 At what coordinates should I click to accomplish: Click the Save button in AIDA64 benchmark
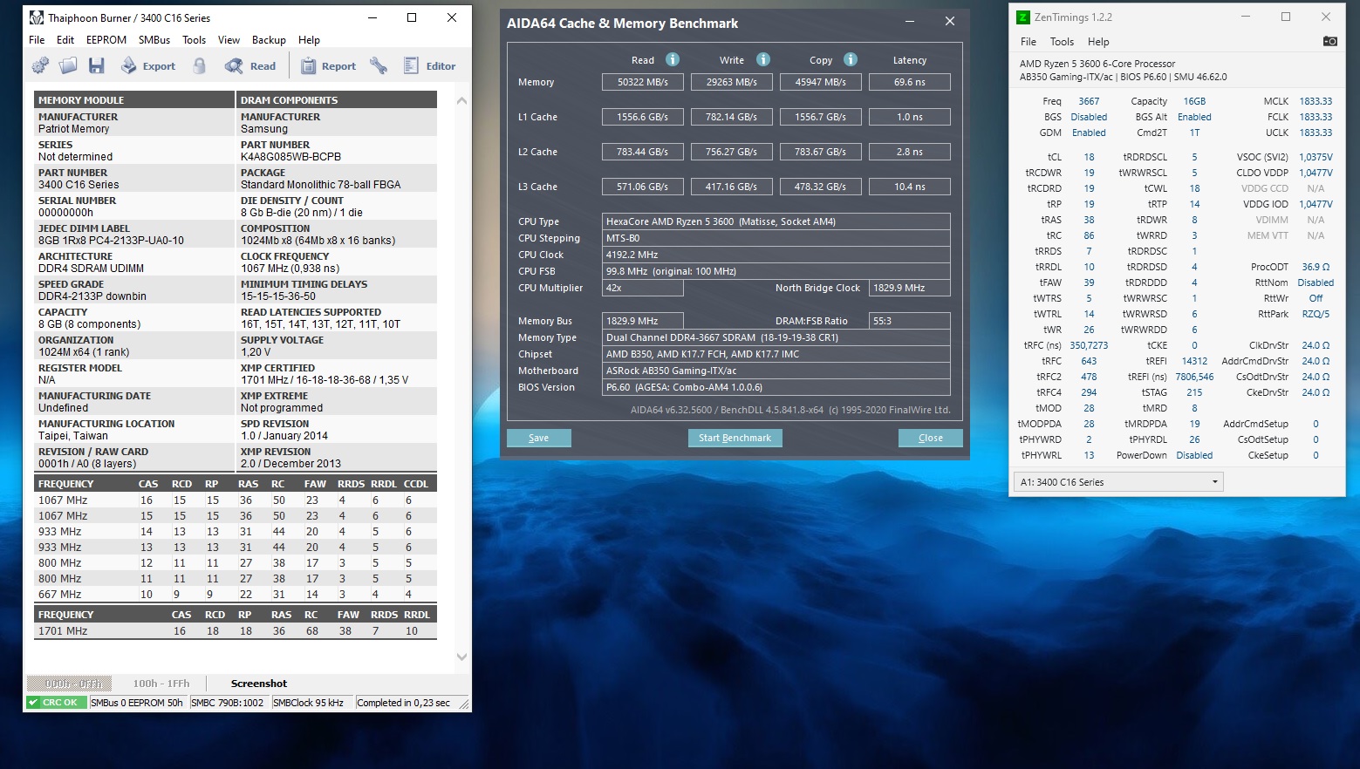(x=539, y=438)
